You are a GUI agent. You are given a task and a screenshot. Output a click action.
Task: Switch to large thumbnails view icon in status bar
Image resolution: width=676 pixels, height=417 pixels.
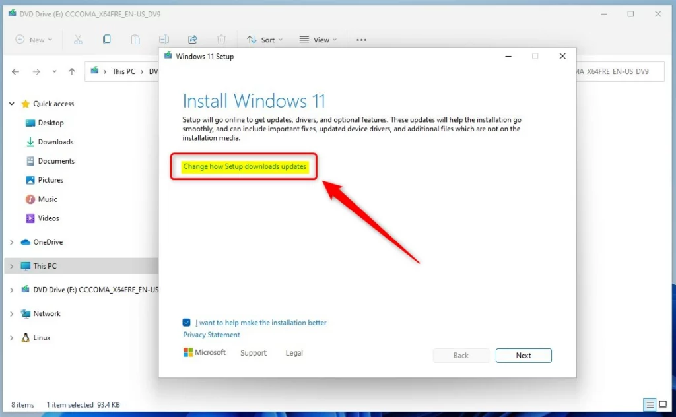[663, 404]
